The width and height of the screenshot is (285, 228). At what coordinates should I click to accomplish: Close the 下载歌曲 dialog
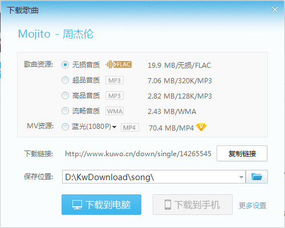[275, 10]
